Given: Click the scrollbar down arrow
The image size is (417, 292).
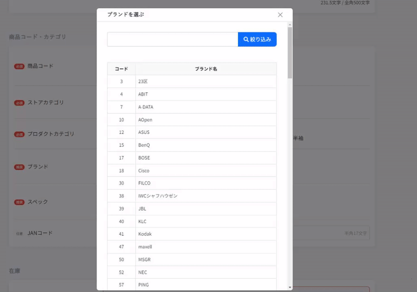Looking at the screenshot, I should point(290,287).
